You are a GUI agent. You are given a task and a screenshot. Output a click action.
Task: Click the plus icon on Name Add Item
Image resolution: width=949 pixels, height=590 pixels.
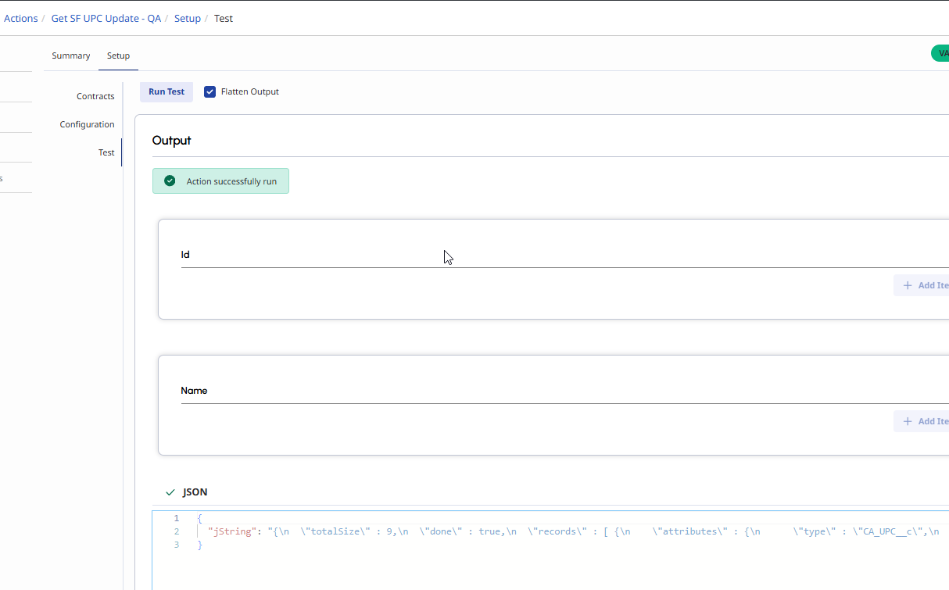pyautogui.click(x=908, y=421)
